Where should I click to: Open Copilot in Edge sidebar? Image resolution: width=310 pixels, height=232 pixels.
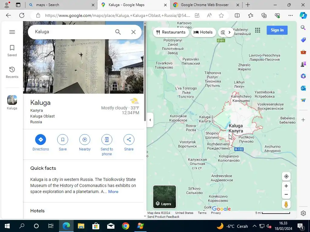303,15
